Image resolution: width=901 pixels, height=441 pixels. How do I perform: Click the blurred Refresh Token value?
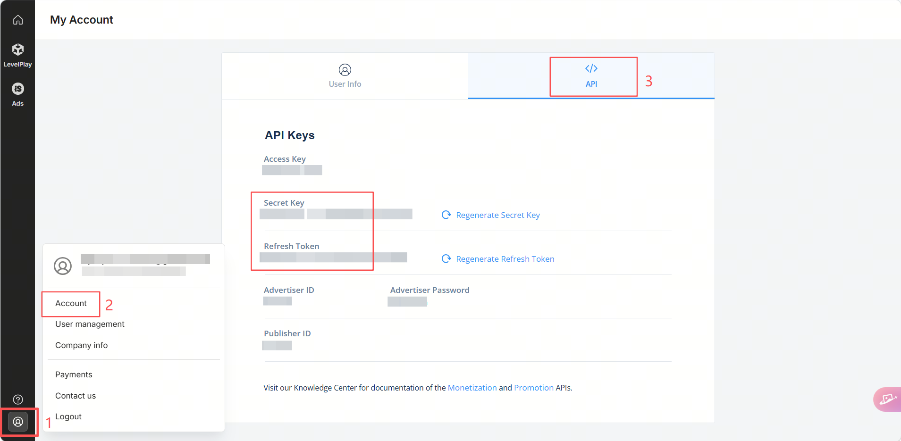(333, 258)
